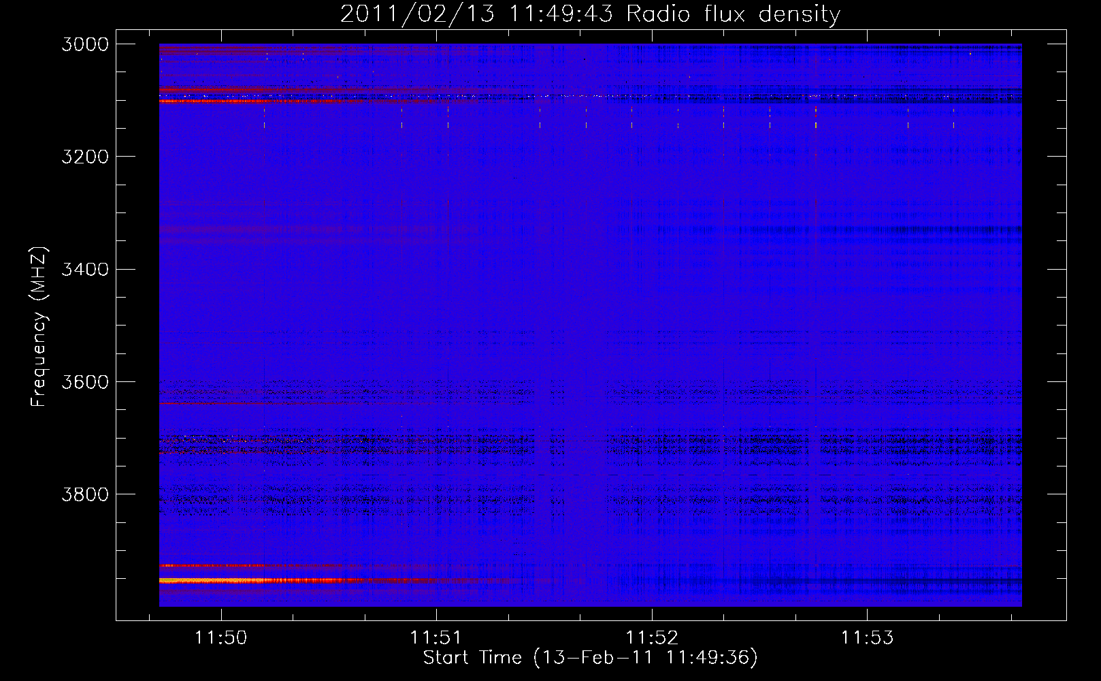The width and height of the screenshot is (1101, 681).
Task: Click the 11:52 time tick label
Action: click(652, 637)
